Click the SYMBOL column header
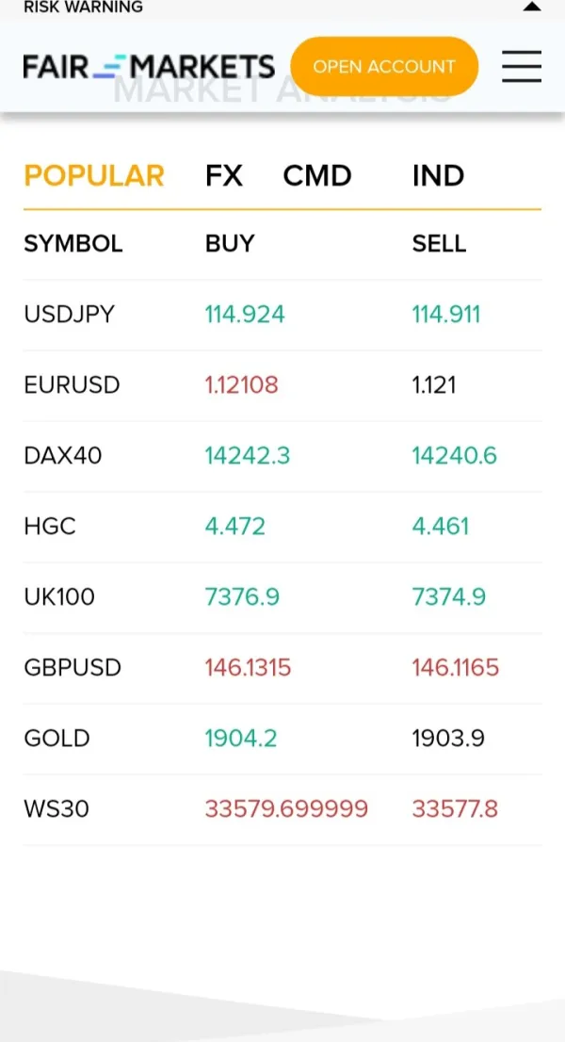This screenshot has height=1042, width=565. (73, 244)
